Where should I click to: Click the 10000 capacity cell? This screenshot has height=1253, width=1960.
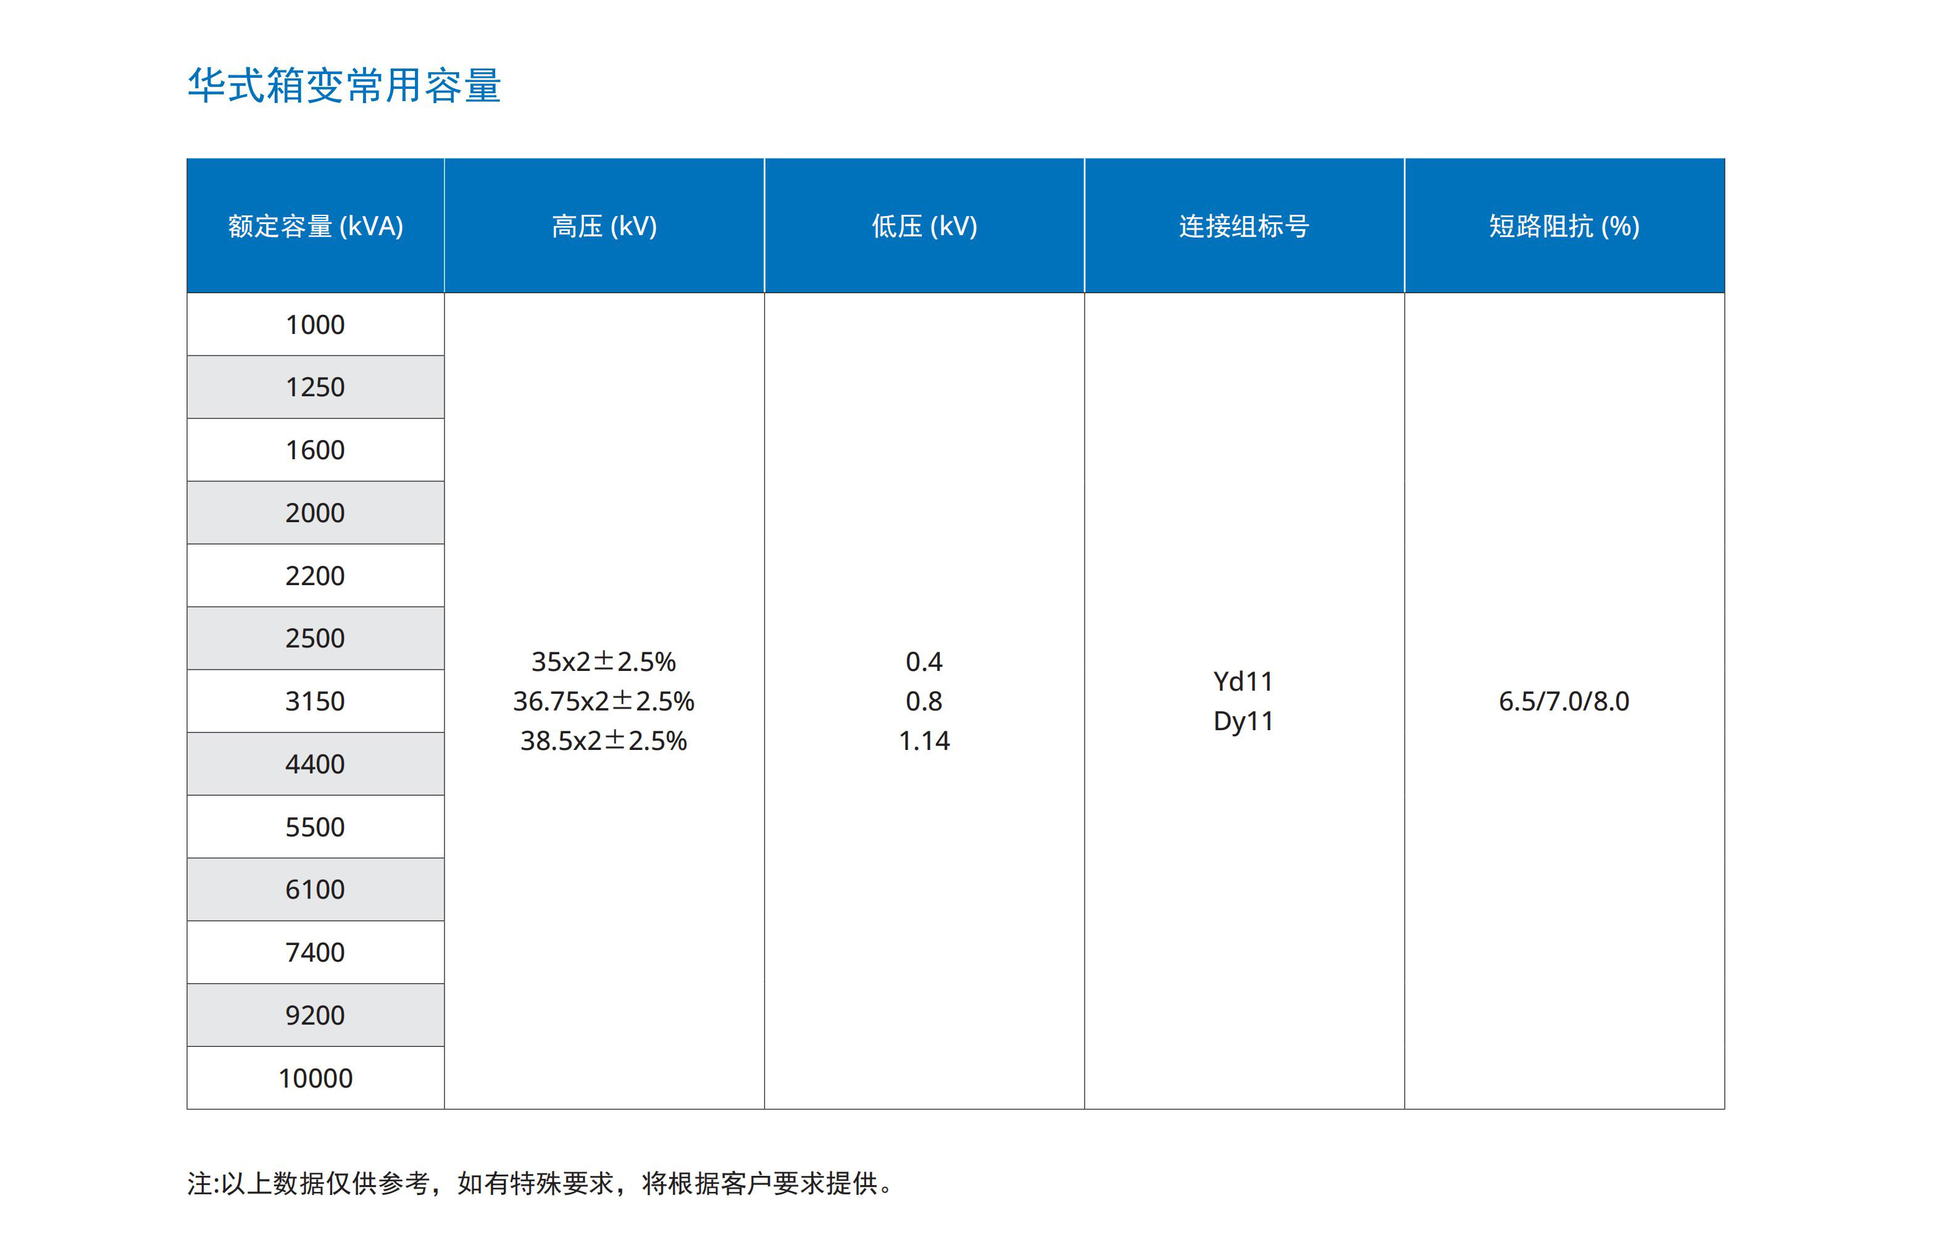click(316, 1078)
